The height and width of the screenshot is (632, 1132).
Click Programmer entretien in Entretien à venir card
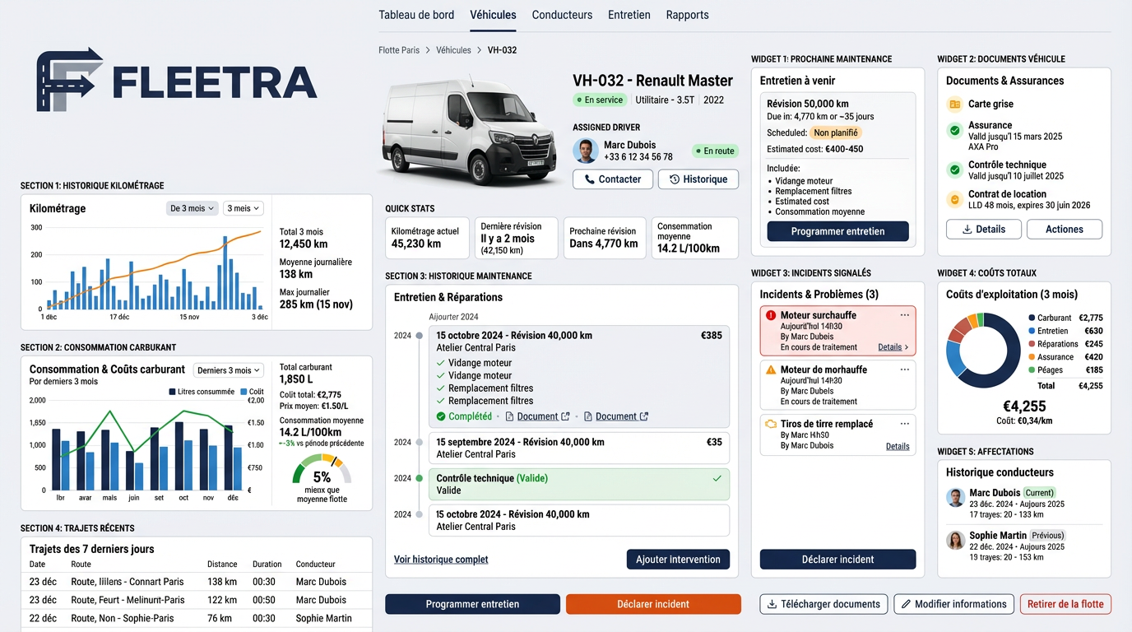click(x=837, y=231)
